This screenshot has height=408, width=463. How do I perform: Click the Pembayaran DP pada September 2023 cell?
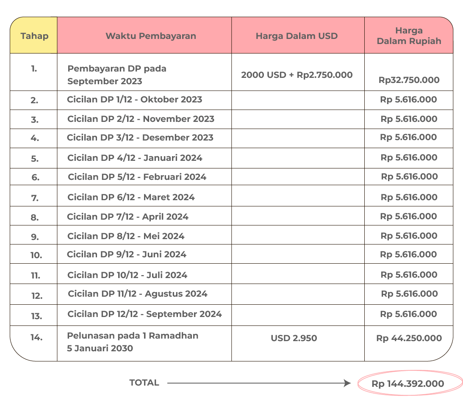tap(117, 75)
